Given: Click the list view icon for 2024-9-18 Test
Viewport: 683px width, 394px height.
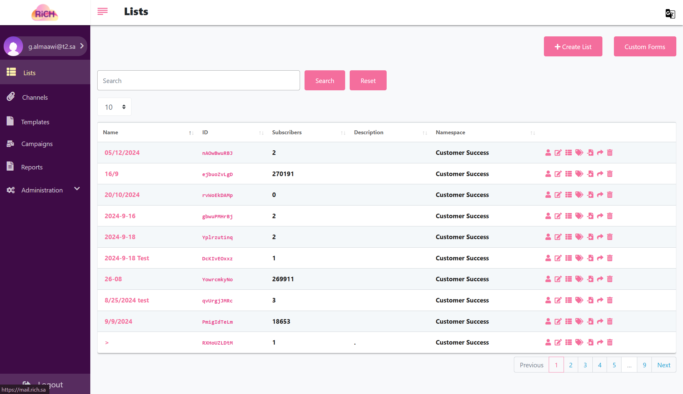Looking at the screenshot, I should (568, 258).
